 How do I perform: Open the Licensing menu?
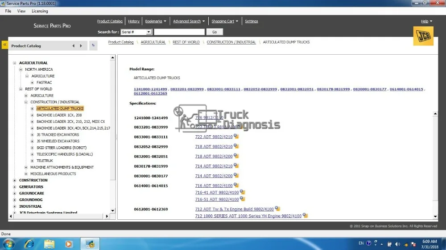40,11
